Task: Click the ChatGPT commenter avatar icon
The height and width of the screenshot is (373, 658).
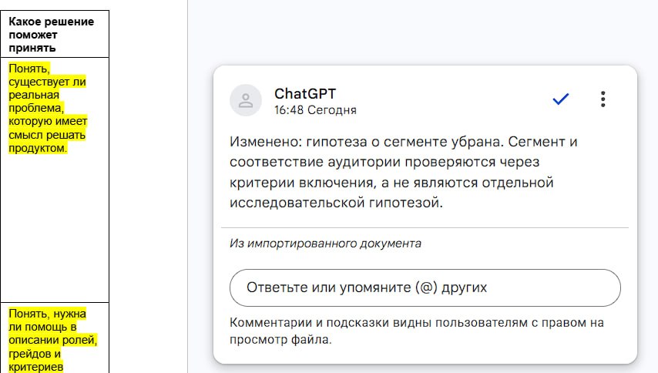Action: point(246,100)
